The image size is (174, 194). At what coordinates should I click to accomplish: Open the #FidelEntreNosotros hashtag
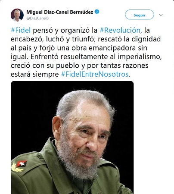(95, 74)
